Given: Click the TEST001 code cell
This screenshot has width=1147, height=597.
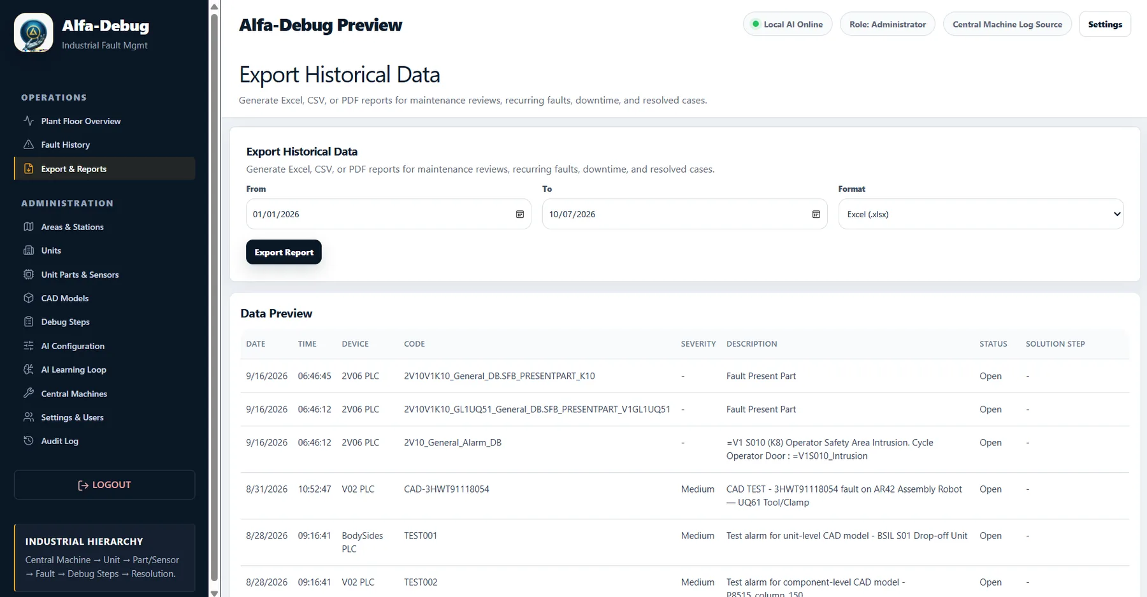Looking at the screenshot, I should point(421,536).
